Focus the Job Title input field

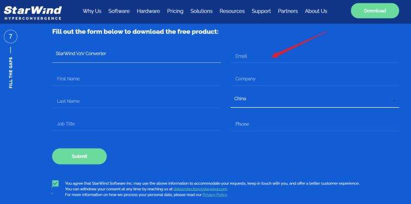click(x=136, y=124)
